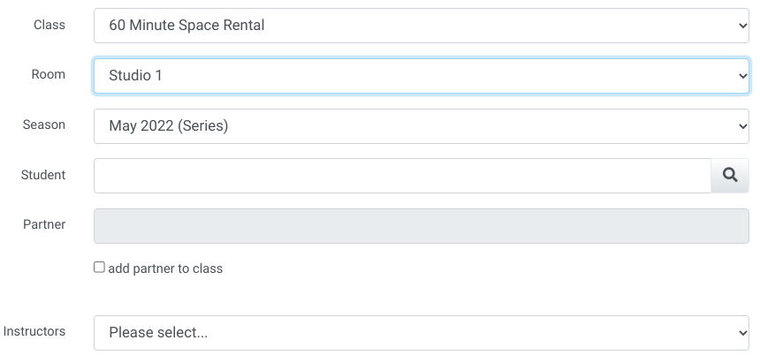Expand the Season dropdown showing May 2022 (Series)

coord(421,126)
